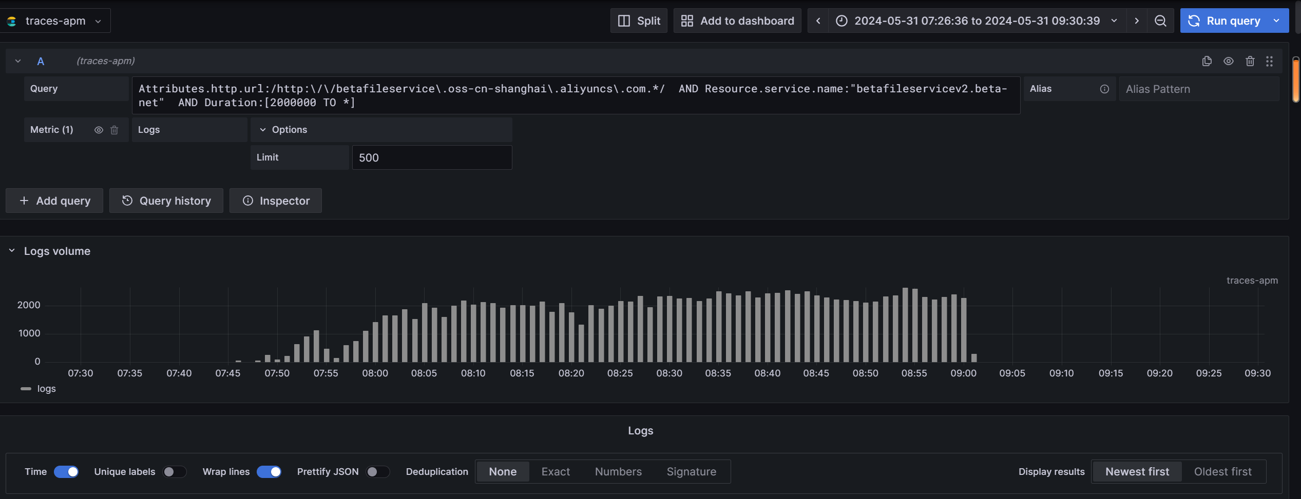Select Numbers deduplication
Image resolution: width=1301 pixels, height=499 pixels.
coord(618,472)
